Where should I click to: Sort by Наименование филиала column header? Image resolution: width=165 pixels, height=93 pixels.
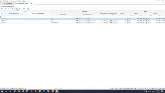[x=14, y=13]
